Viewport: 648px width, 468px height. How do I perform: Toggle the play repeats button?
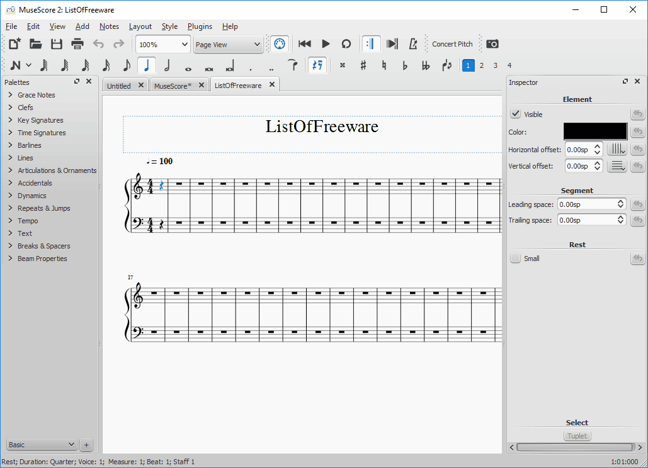tap(371, 44)
